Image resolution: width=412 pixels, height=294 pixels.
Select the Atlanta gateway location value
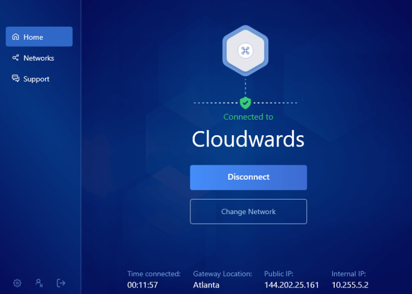tap(206, 285)
